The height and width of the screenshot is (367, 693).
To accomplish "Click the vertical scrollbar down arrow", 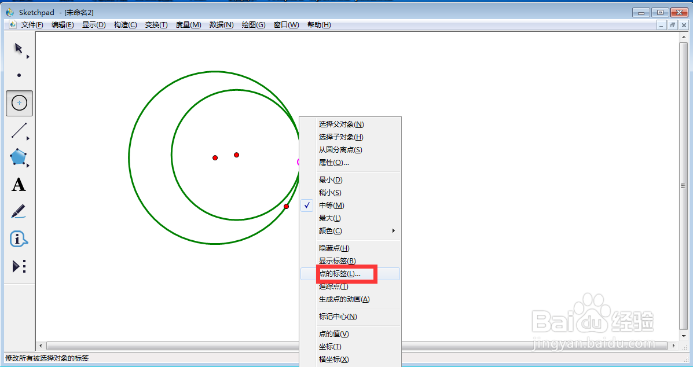I will point(684,336).
